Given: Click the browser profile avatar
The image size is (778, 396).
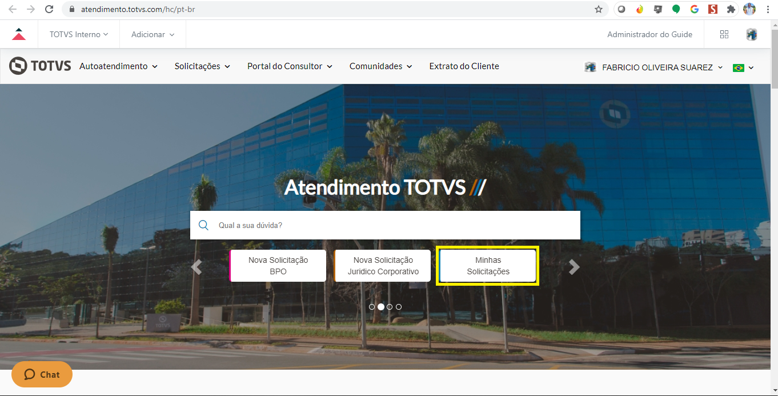Looking at the screenshot, I should pos(749,9).
